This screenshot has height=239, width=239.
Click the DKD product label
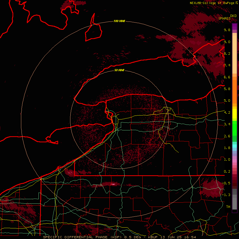pyautogui.click(x=233, y=16)
